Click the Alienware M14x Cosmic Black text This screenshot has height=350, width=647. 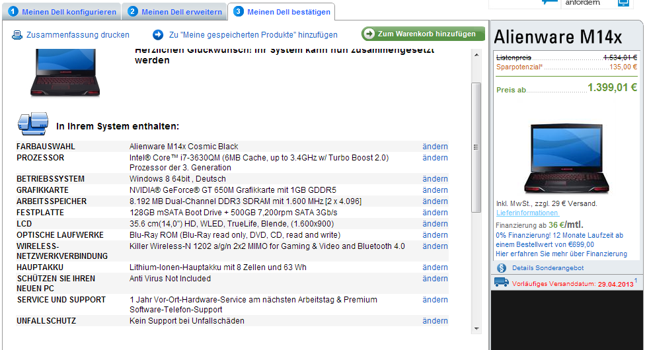[x=184, y=147]
